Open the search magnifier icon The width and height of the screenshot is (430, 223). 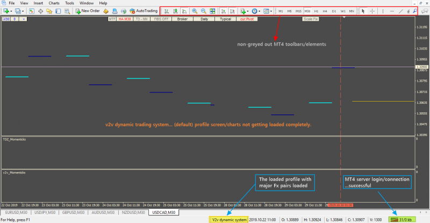pyautogui.click(x=415, y=11)
